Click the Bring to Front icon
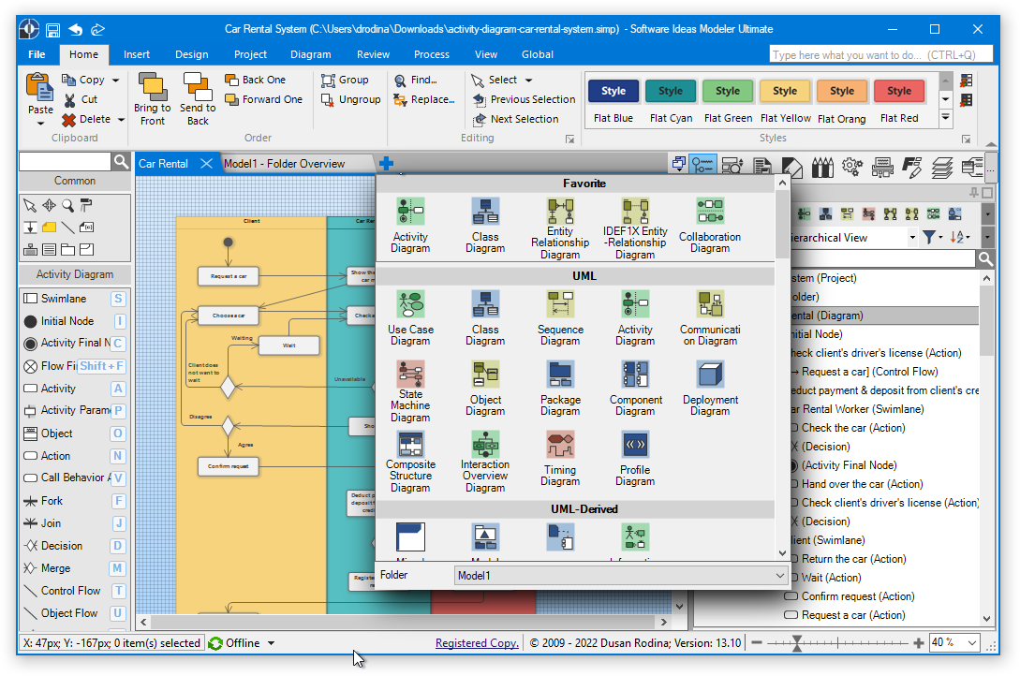1020x676 pixels. click(153, 99)
